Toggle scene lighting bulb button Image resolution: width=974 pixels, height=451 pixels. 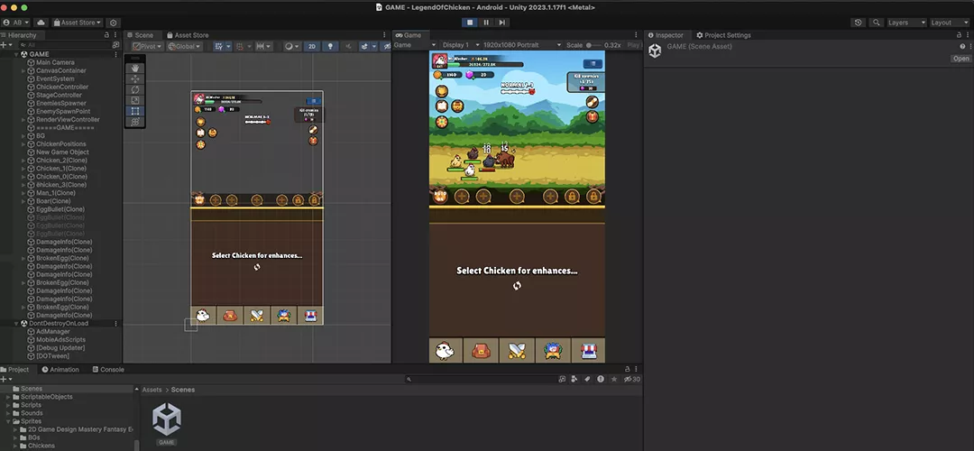[x=329, y=46]
